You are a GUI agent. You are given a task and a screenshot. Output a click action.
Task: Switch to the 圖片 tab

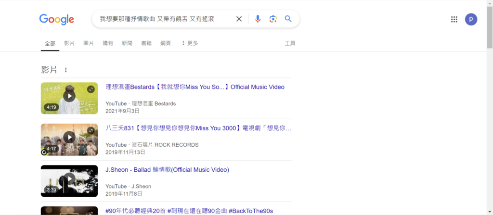coord(89,43)
